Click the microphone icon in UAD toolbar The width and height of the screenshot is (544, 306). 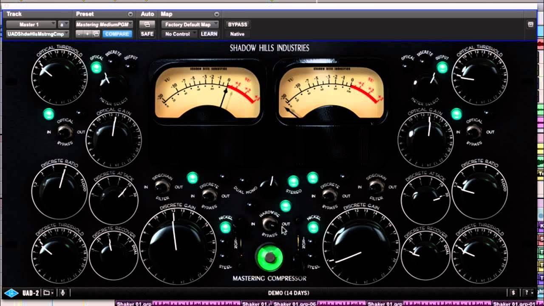point(62,293)
